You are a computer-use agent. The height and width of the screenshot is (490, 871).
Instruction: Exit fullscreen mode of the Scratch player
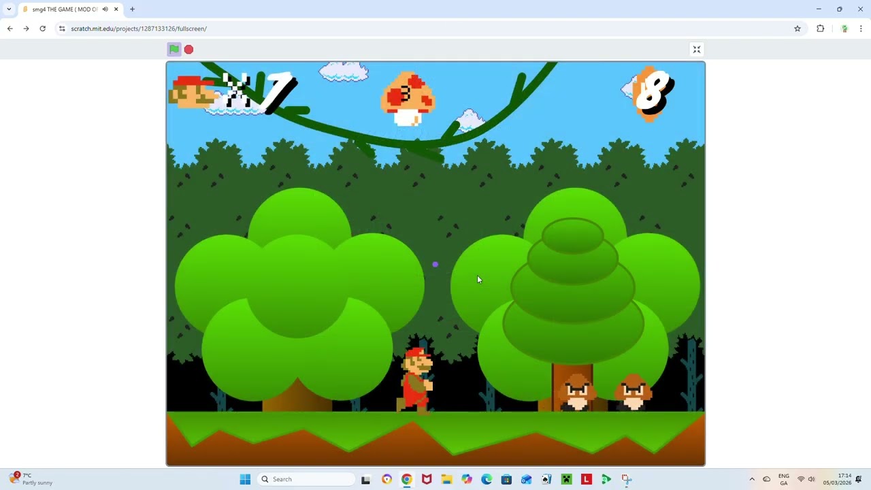click(696, 49)
